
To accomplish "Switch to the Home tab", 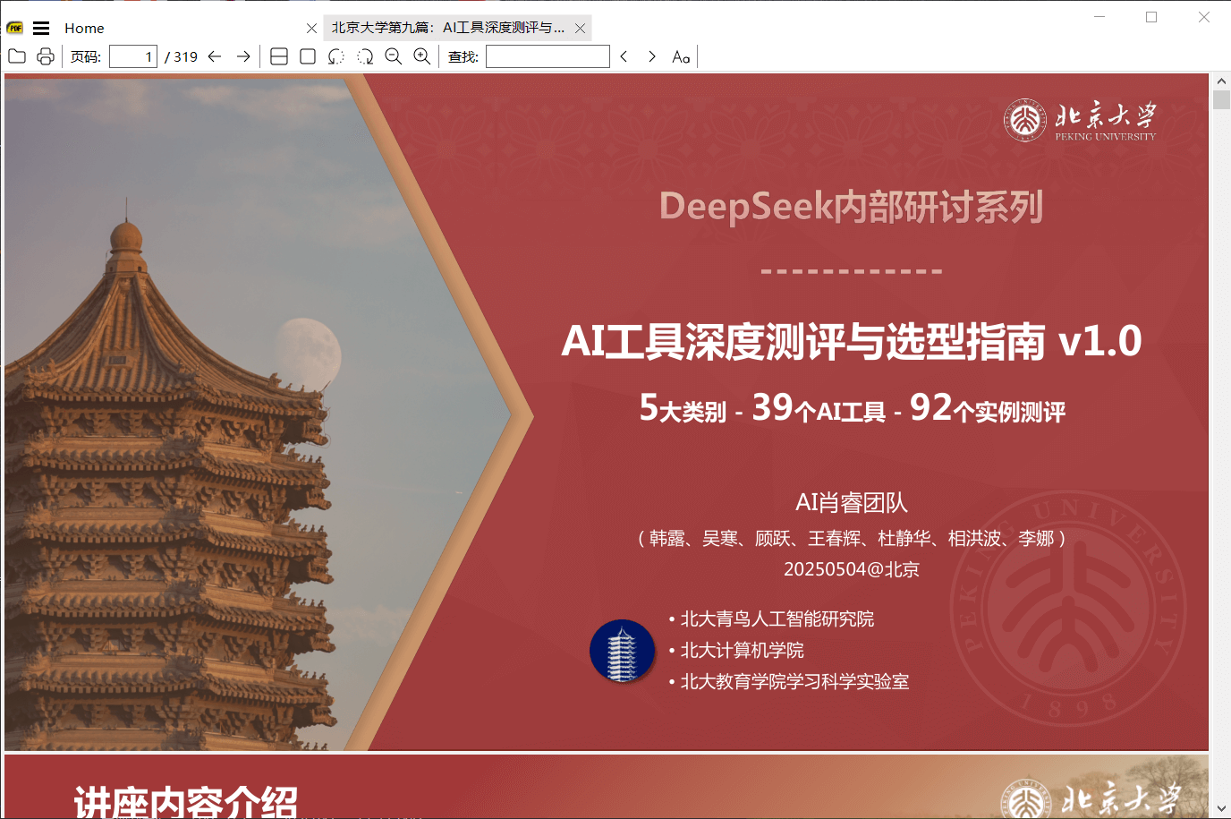I will [x=84, y=28].
